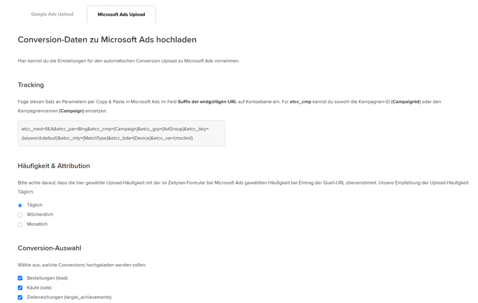The image size is (478, 303).
Task: Switch to the Google Ads Upload tab
Action: coord(52,14)
